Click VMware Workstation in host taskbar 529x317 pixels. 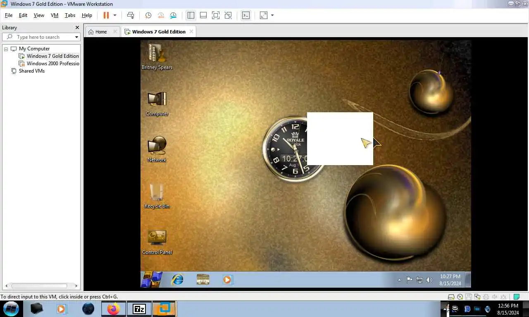164,308
